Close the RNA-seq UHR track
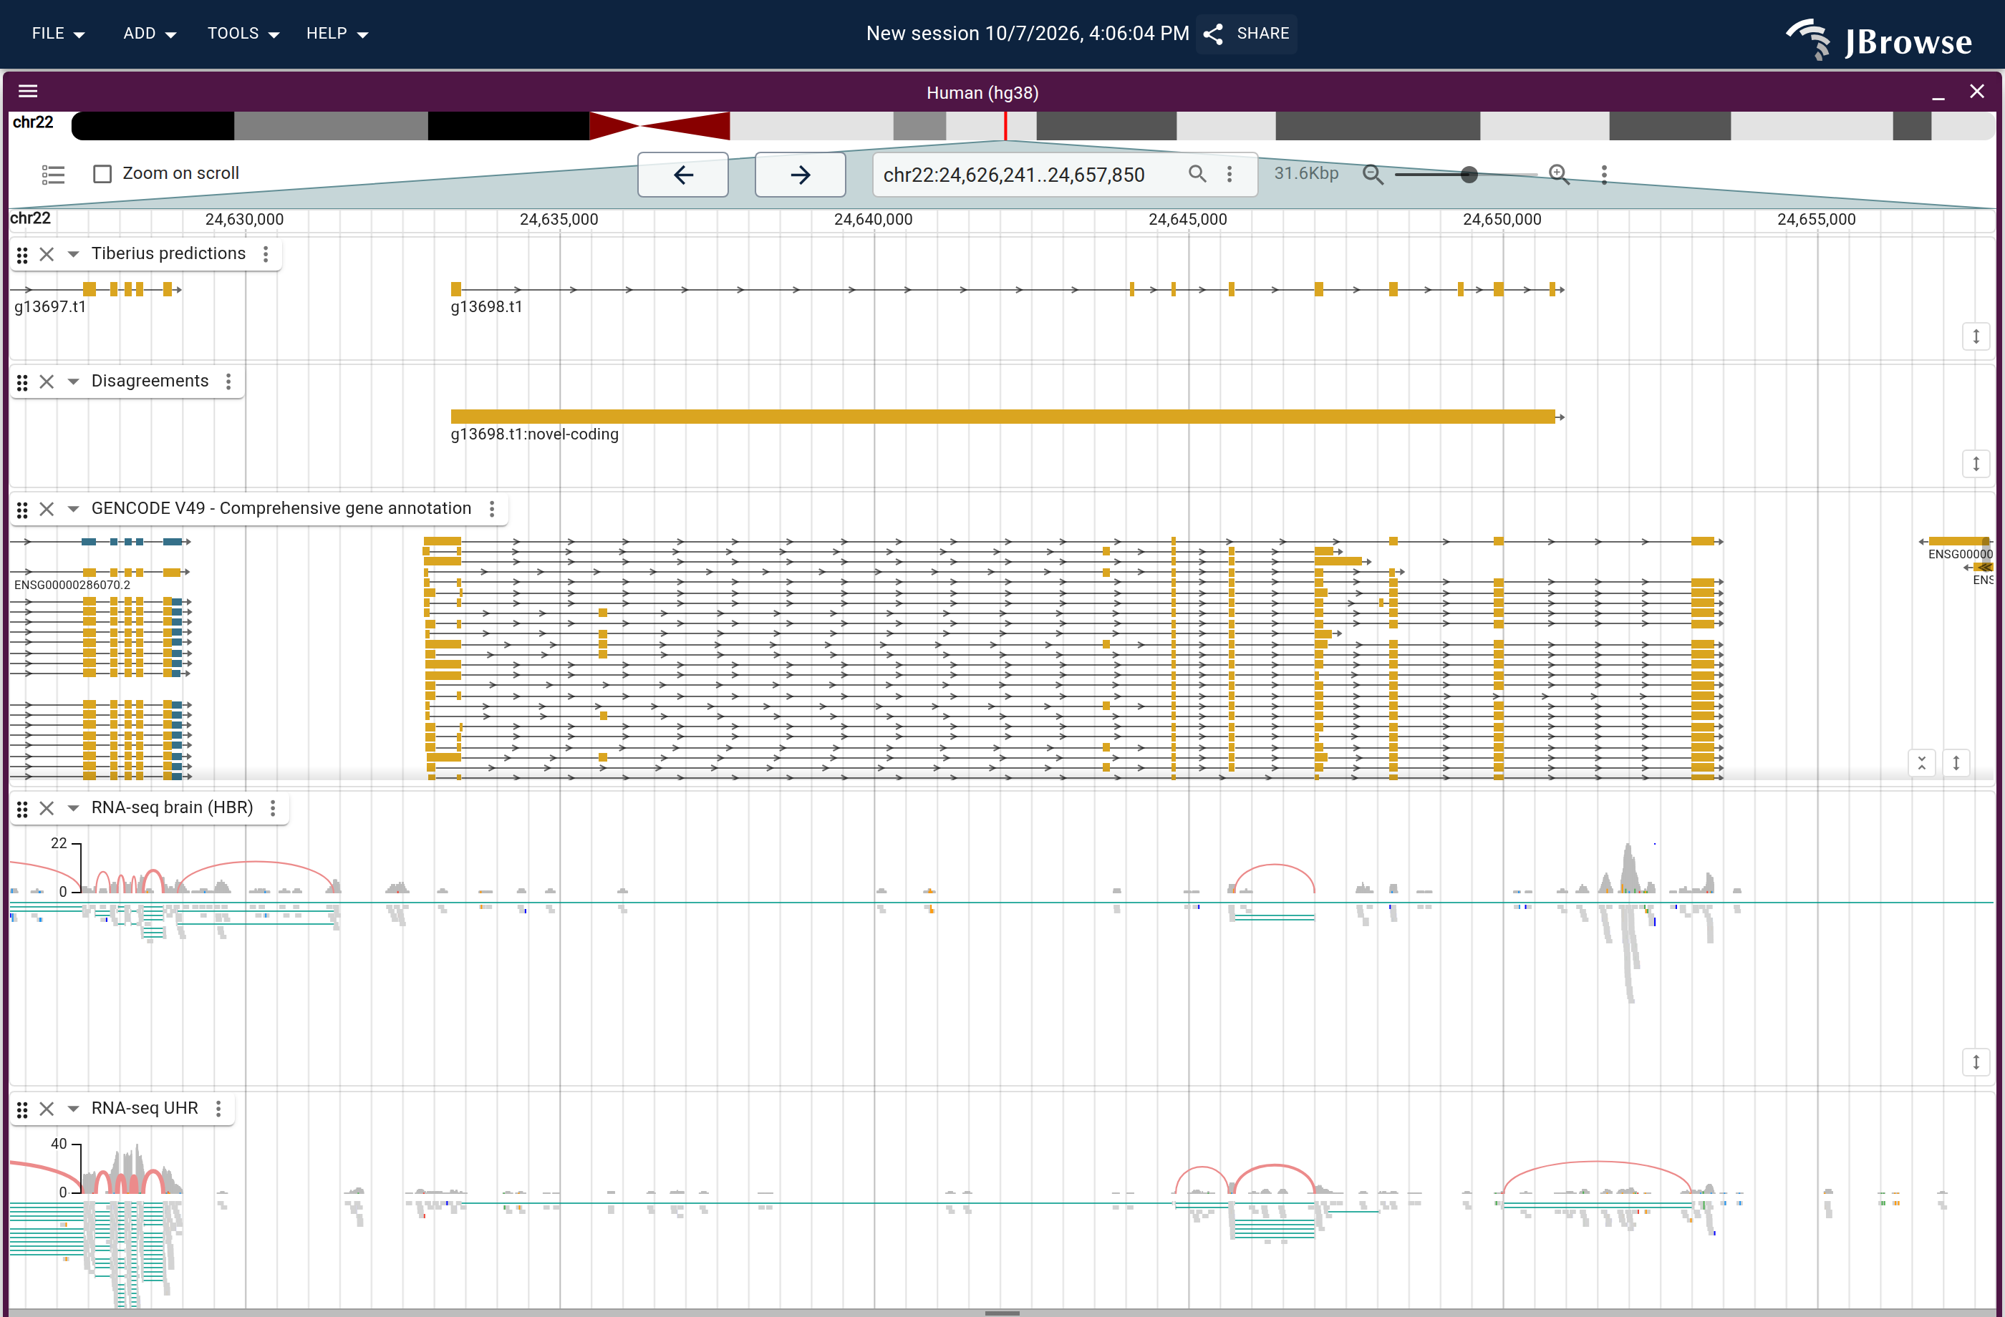 click(x=47, y=1109)
